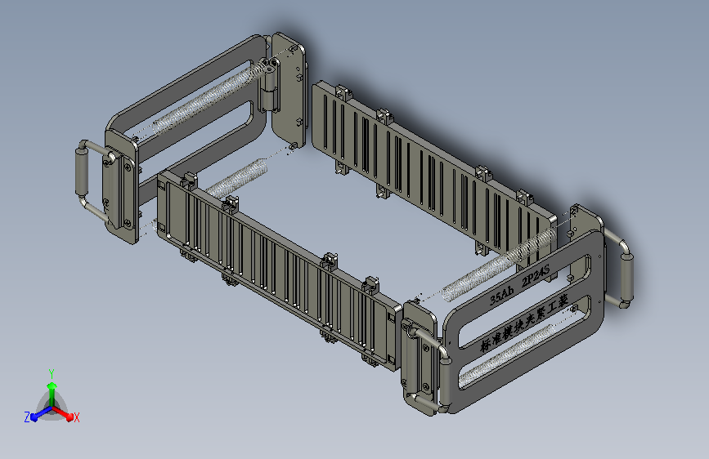
Task: Select the engraved Chinese text "标准模块夹紧工装"
Action: pos(524,323)
